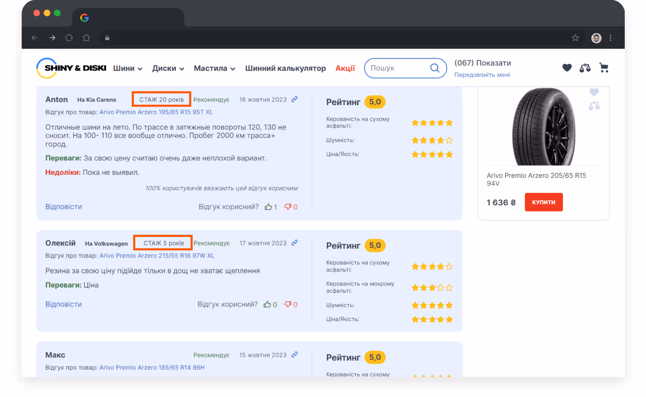
Task: Dislike Anton's review with thumbs down
Action: pos(288,207)
